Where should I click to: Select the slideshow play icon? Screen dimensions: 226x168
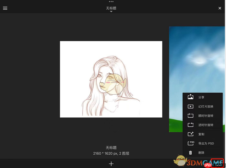(191, 106)
